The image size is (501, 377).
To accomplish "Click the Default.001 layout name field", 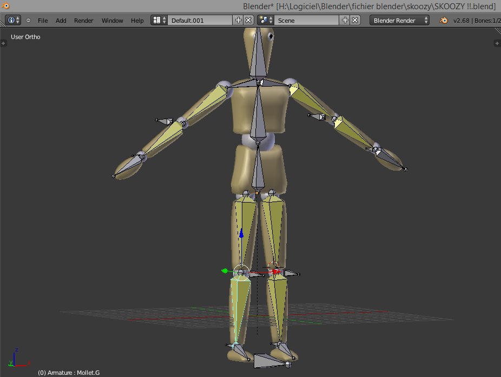I will coord(200,20).
